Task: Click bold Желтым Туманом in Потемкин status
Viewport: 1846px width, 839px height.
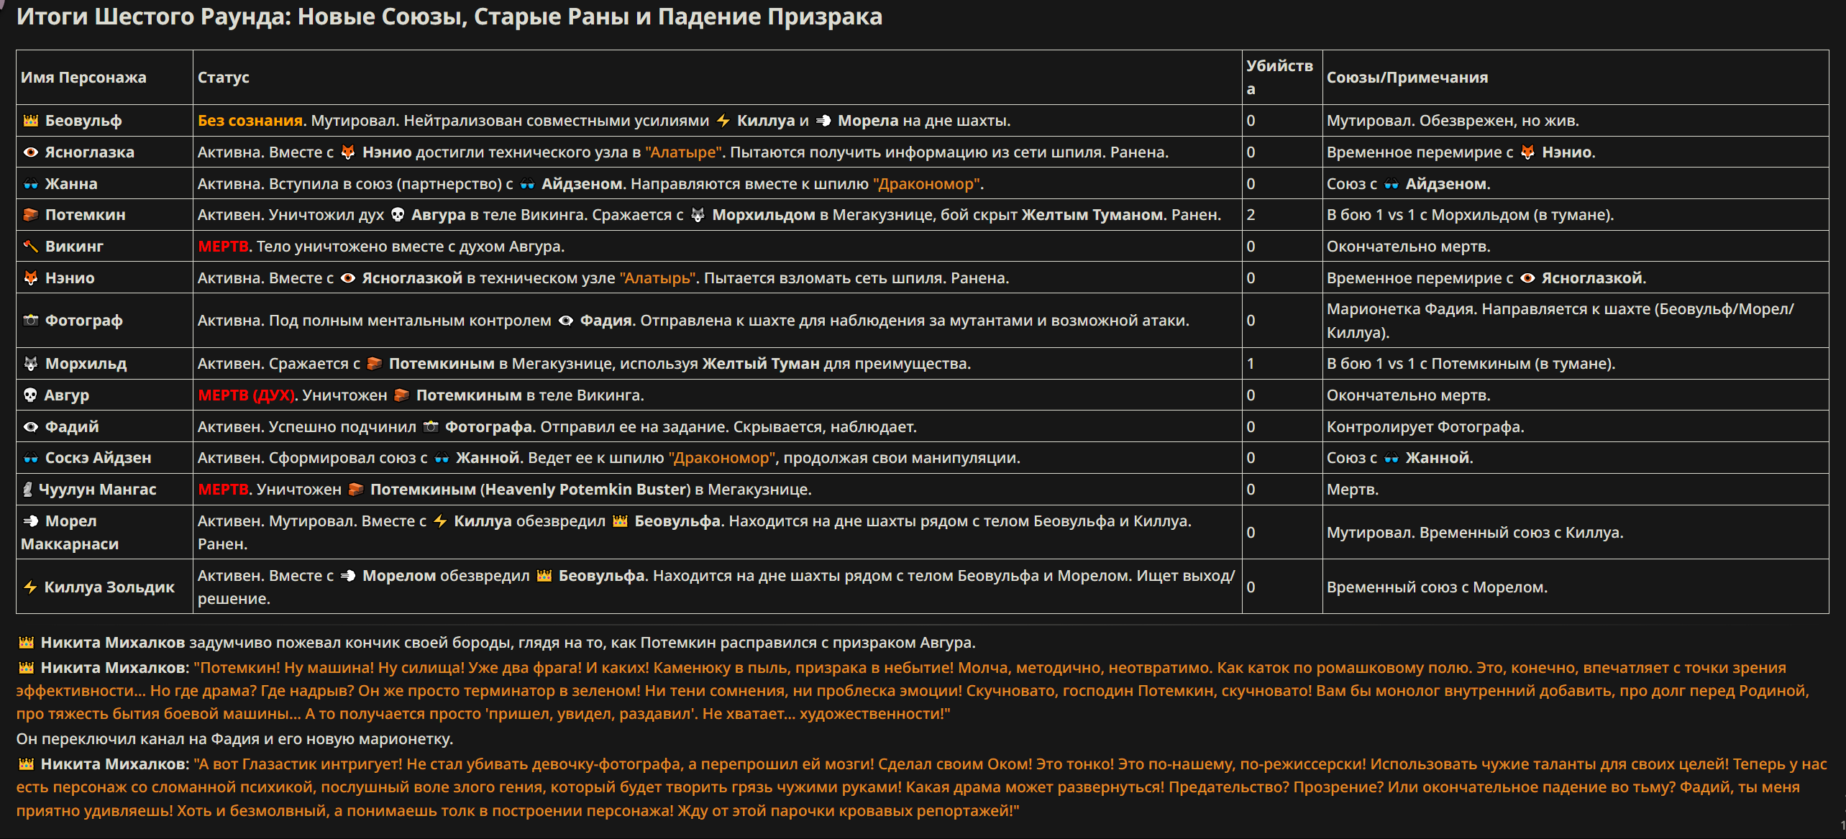Action: (x=1092, y=215)
